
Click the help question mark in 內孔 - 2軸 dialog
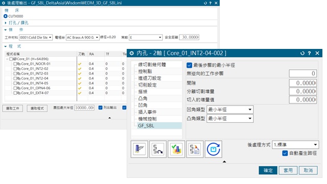[x=310, y=54]
